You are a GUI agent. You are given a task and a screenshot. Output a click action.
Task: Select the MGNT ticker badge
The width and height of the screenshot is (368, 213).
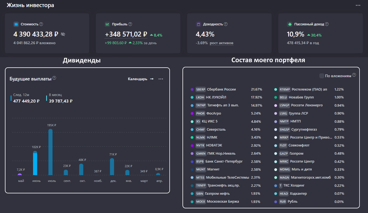(201, 169)
